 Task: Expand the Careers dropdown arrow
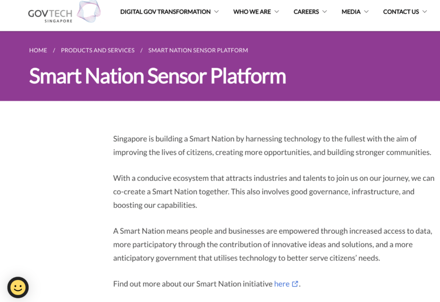[325, 12]
